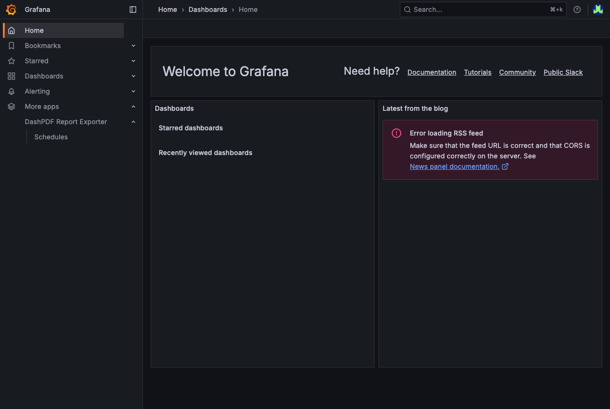610x409 pixels.
Task: Open the Community help link
Action: [x=518, y=72]
